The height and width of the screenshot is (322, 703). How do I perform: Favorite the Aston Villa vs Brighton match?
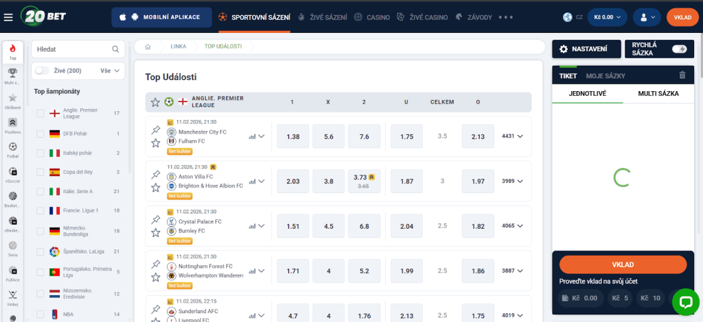coord(155,187)
